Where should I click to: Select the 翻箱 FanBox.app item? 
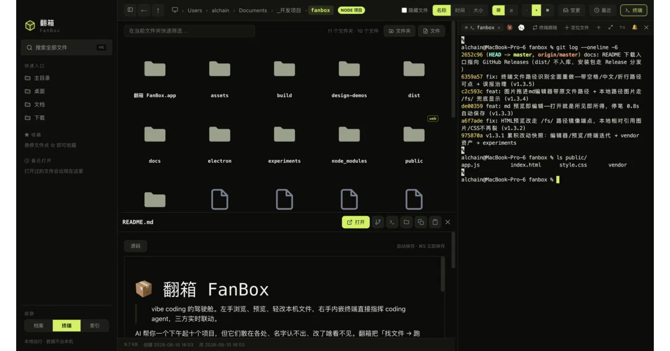click(x=155, y=79)
